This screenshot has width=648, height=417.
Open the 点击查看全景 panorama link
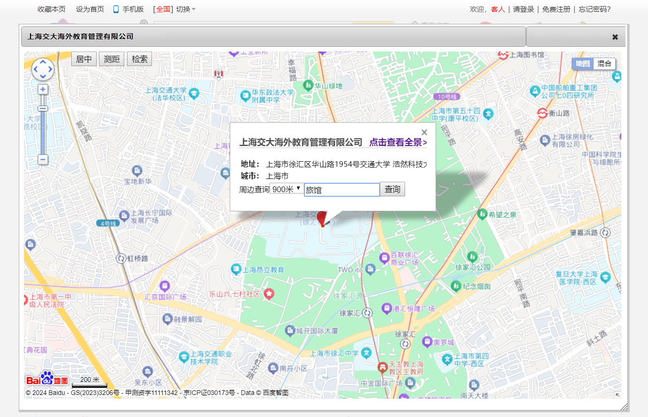coord(398,142)
